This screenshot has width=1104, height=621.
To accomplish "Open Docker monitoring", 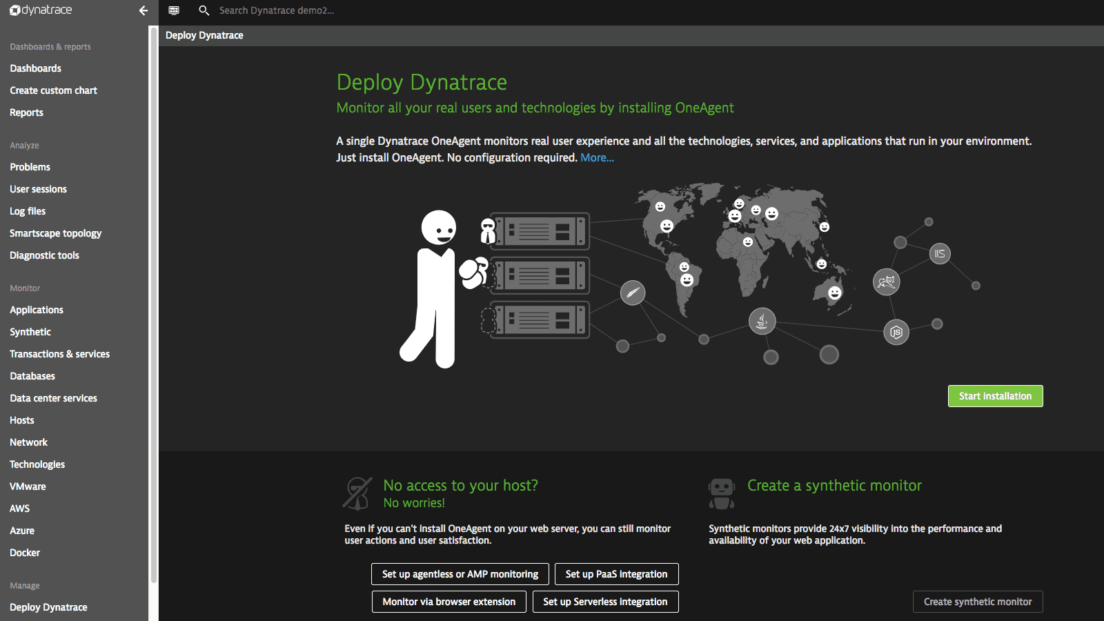I will [x=25, y=553].
